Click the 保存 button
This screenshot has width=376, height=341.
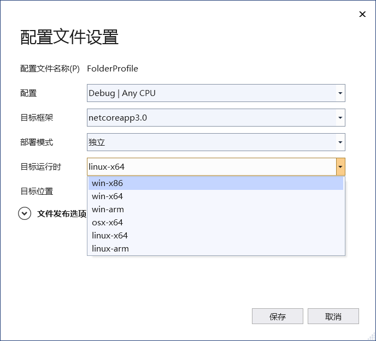(278, 316)
